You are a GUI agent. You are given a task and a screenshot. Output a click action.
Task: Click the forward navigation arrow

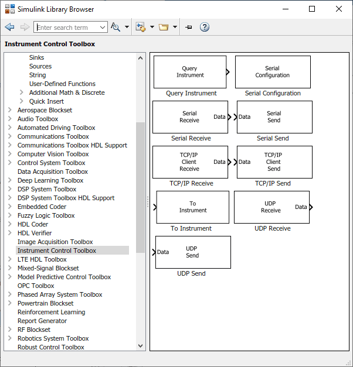coord(25,27)
